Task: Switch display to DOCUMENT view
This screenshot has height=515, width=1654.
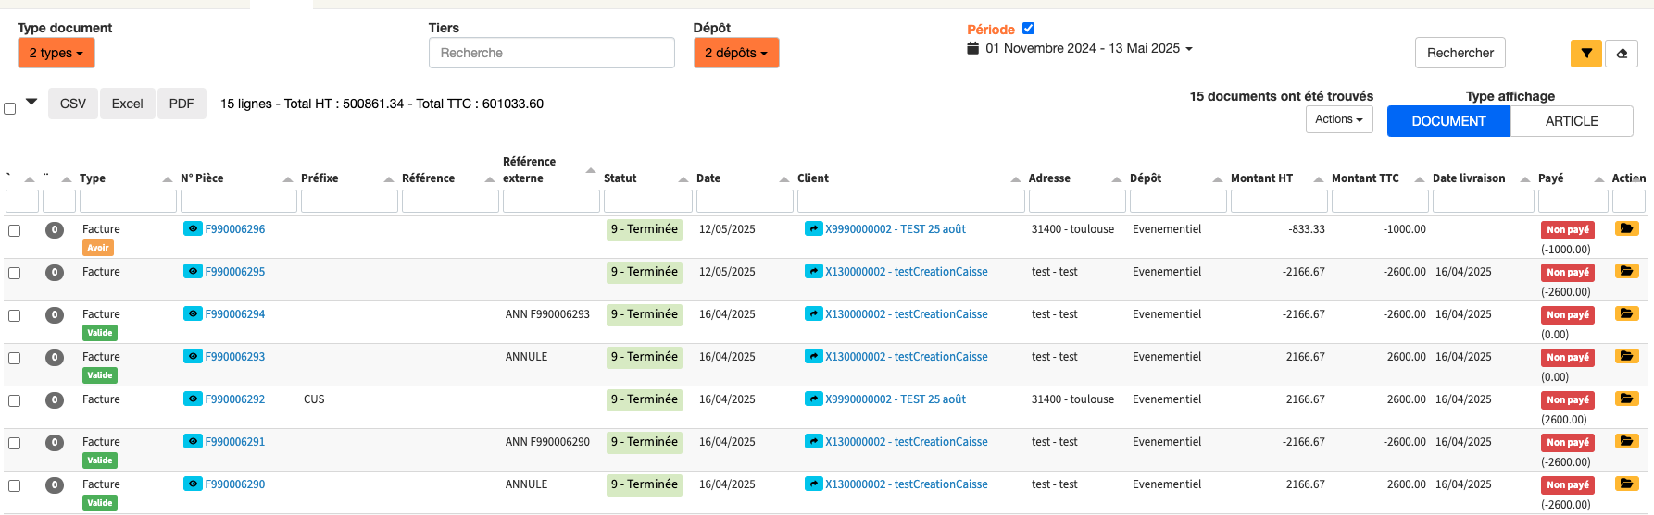Action: click(1448, 121)
